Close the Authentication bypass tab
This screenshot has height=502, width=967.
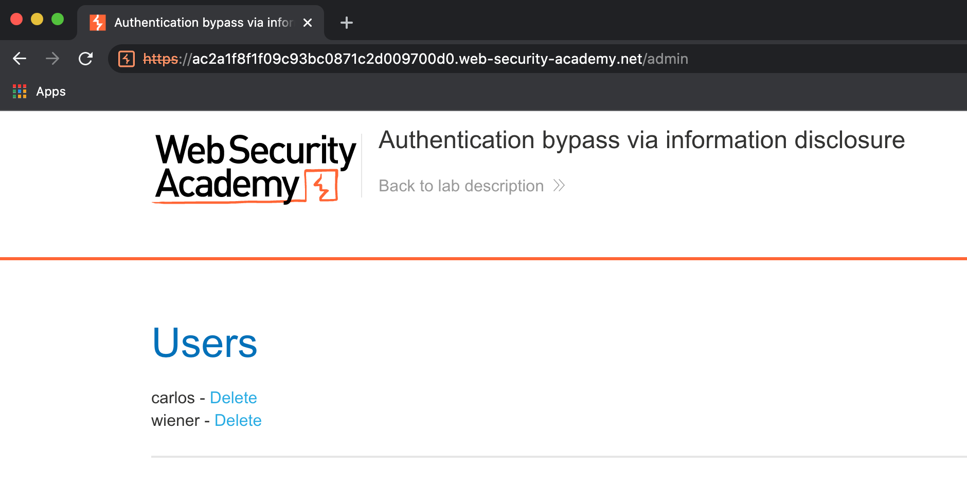(x=308, y=23)
